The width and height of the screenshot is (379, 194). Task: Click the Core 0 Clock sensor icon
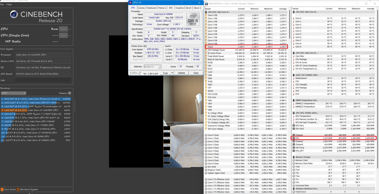coord(206,135)
